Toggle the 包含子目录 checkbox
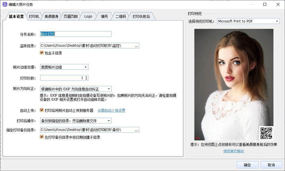Screen dimensions: 285x171 click(42, 53)
